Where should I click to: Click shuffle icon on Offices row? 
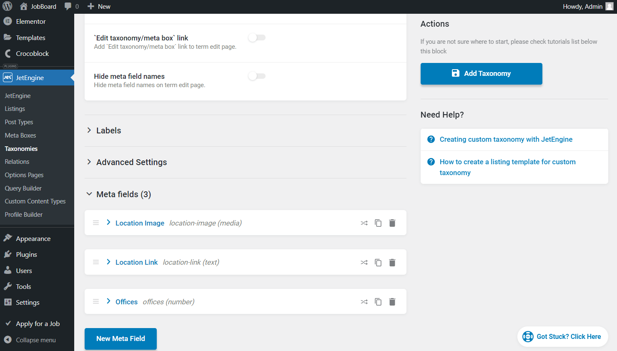pyautogui.click(x=364, y=302)
